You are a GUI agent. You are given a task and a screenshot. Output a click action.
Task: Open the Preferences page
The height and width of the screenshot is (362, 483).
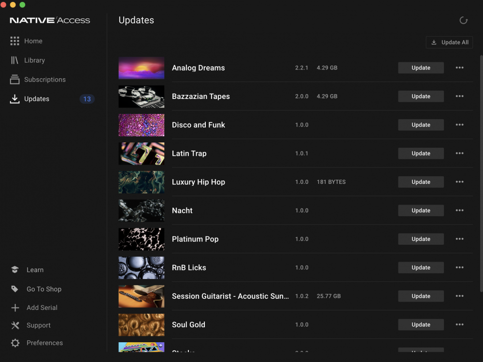pos(44,343)
